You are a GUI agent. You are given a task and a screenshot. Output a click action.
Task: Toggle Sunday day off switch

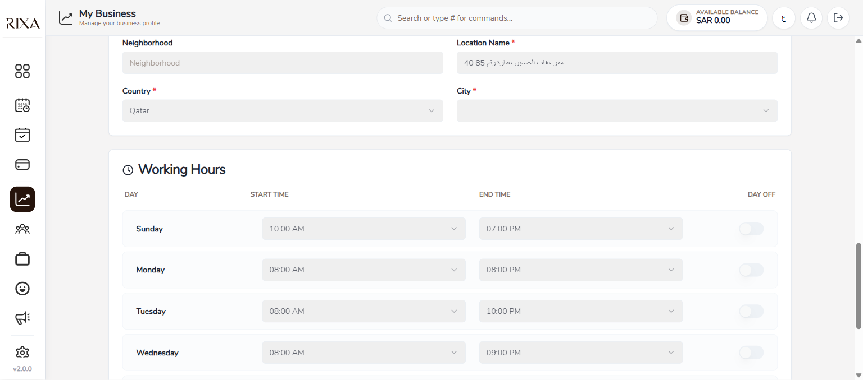click(751, 229)
